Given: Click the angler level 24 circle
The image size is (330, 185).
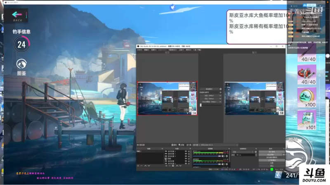Looking at the screenshot, I should pos(21,44).
